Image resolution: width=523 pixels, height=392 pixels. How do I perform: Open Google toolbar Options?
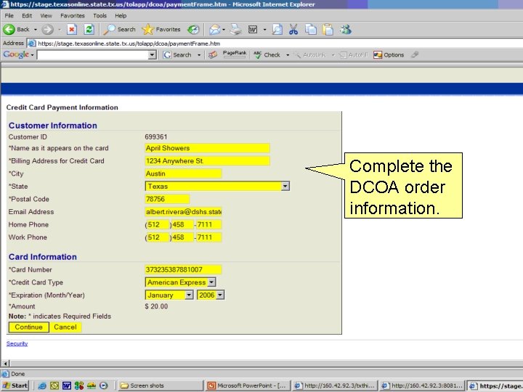tap(389, 54)
